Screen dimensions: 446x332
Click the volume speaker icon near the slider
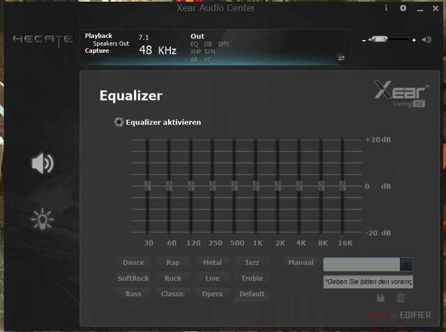(x=426, y=39)
